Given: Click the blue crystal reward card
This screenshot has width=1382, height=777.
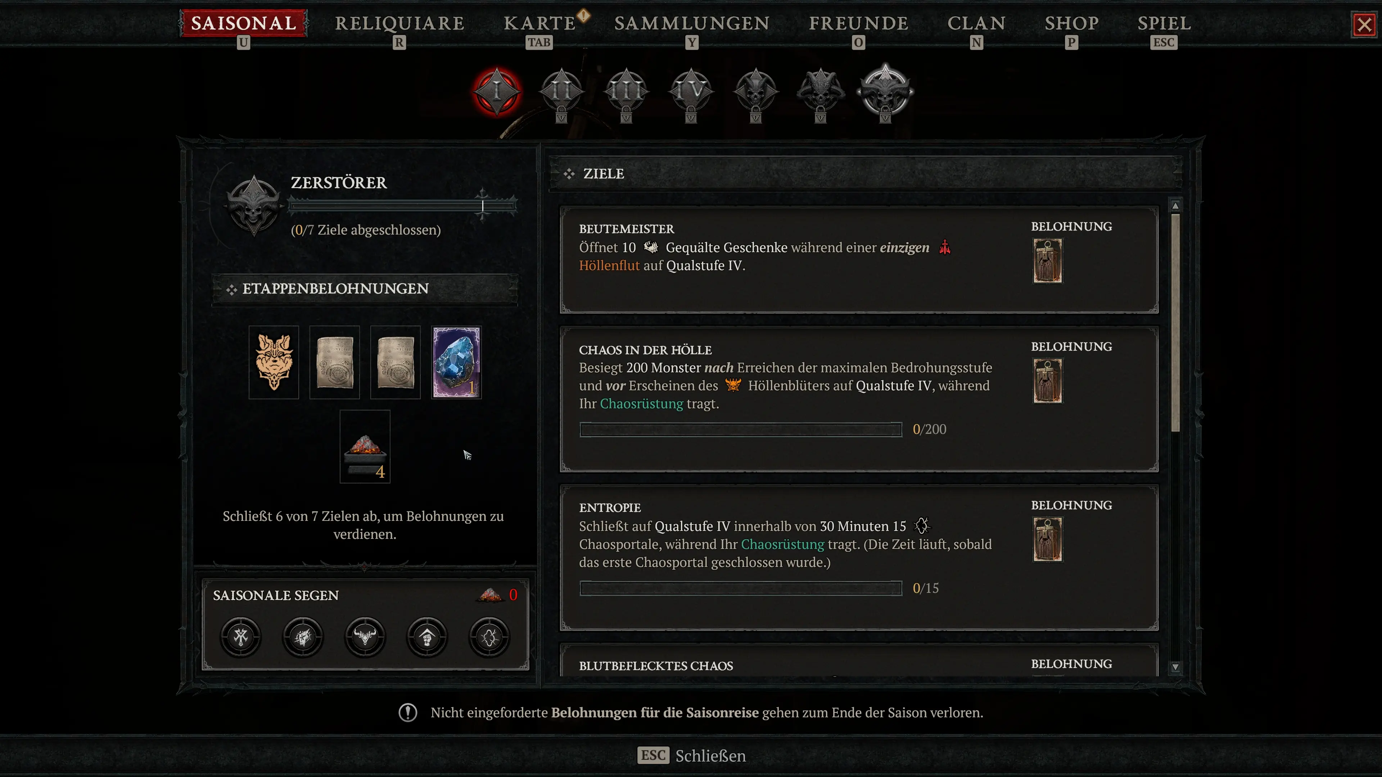Looking at the screenshot, I should [x=457, y=363].
